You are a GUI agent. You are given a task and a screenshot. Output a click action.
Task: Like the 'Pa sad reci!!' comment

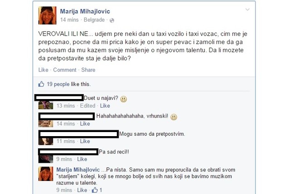[x=82, y=159]
